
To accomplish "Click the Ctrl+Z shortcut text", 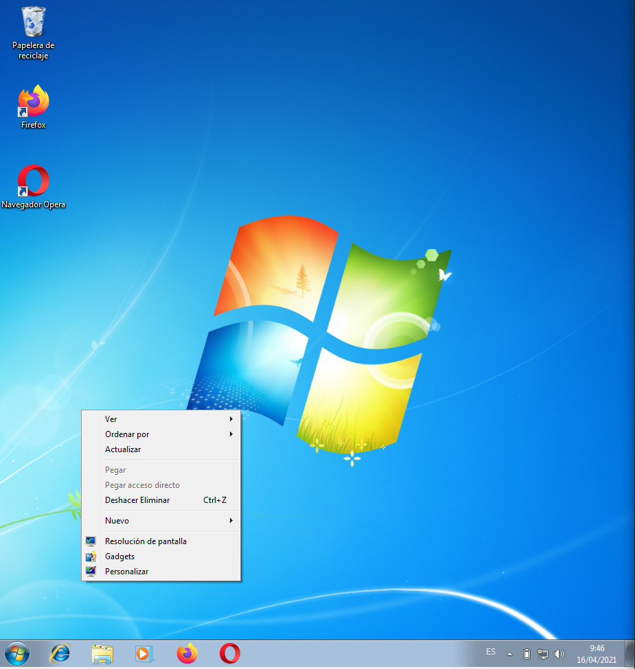I will click(215, 500).
